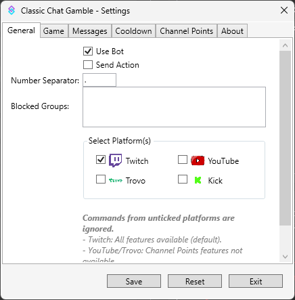Go to the Cooldown tab
295x300 pixels.
point(133,31)
